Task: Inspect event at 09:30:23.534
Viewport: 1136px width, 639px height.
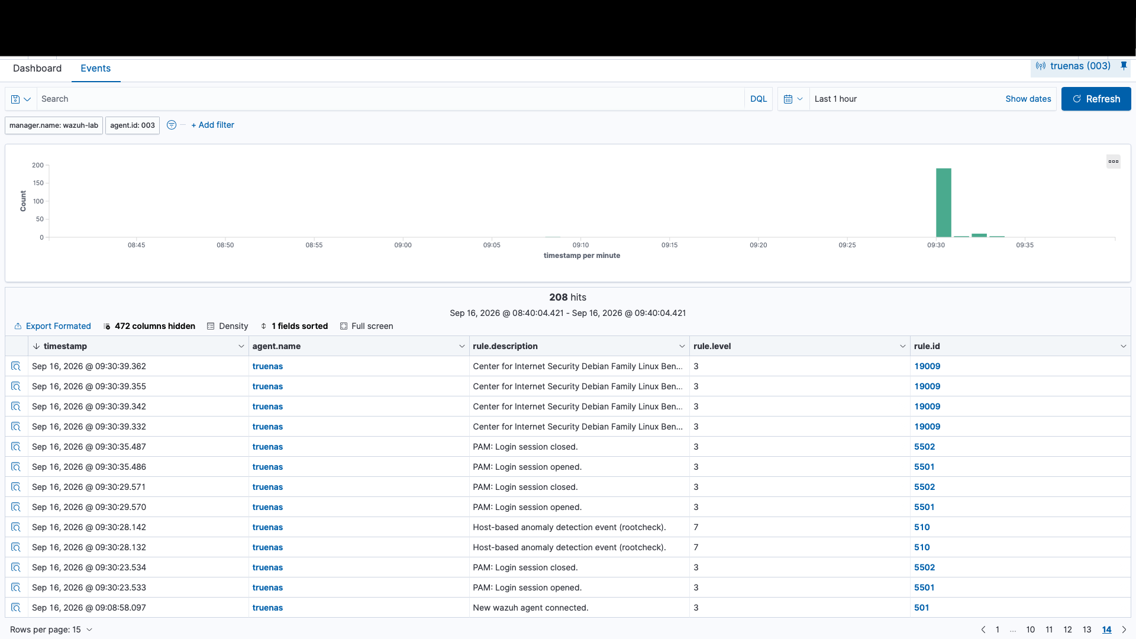Action: (16, 567)
